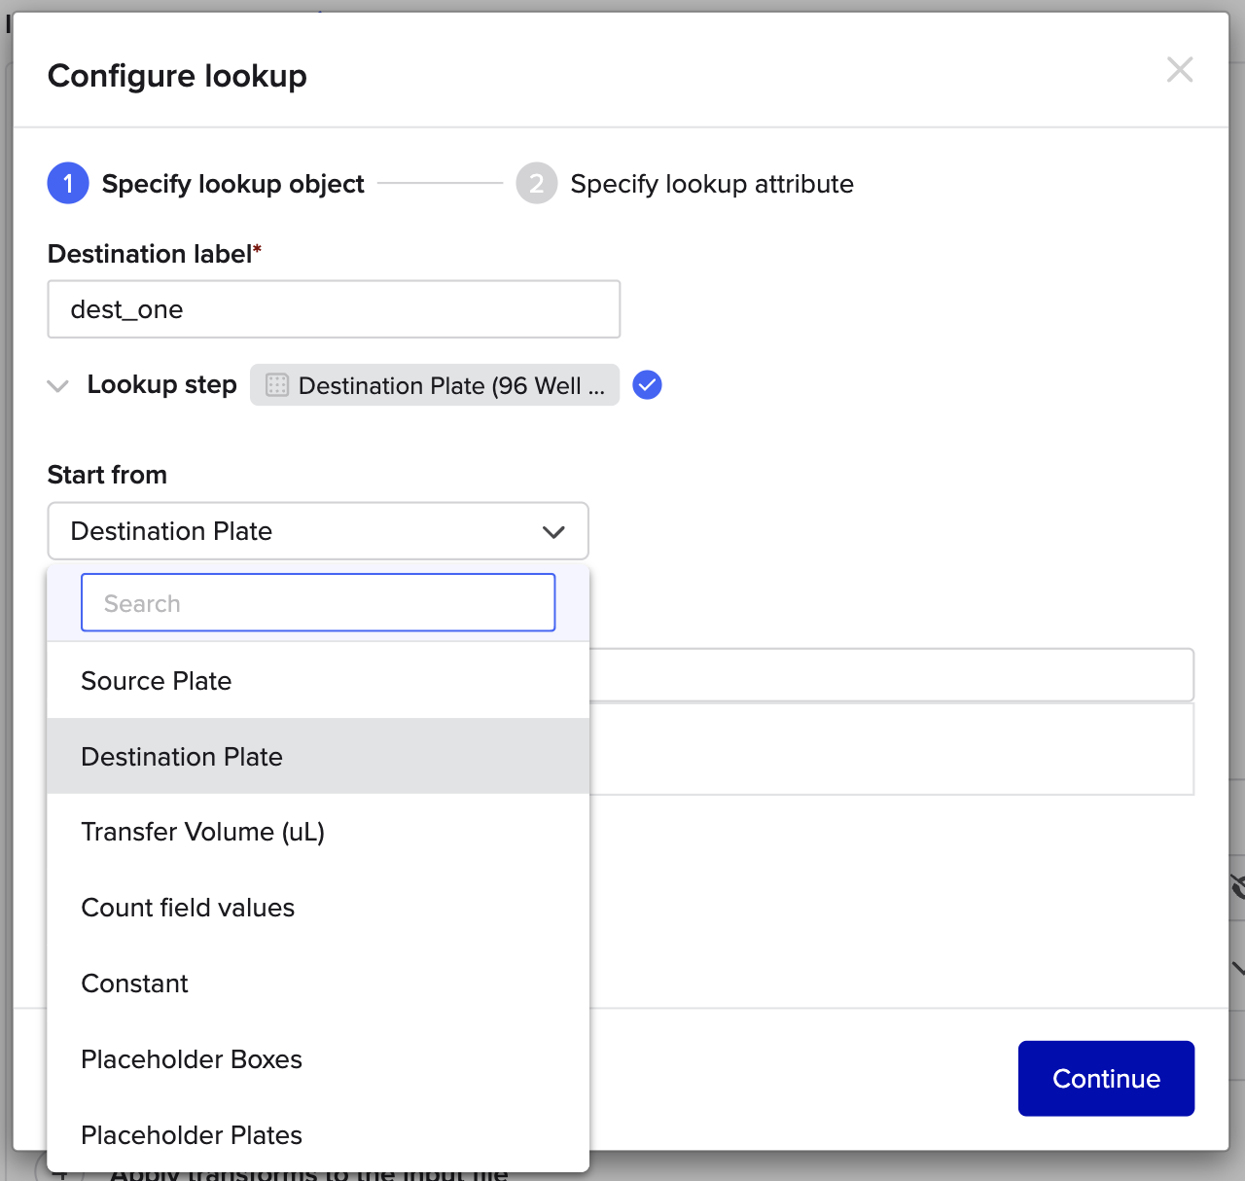This screenshot has width=1245, height=1181.
Task: Collapse the Lookup step section chevron
Action: coord(58,385)
